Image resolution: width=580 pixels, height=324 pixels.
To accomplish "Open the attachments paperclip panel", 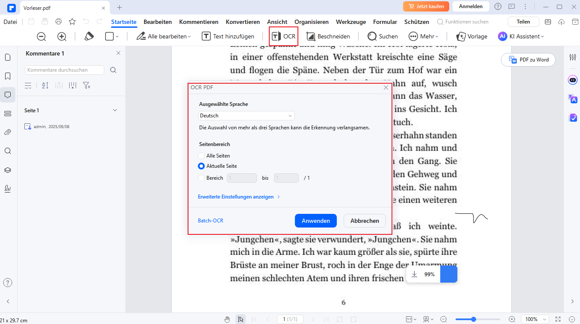I will click(7, 132).
